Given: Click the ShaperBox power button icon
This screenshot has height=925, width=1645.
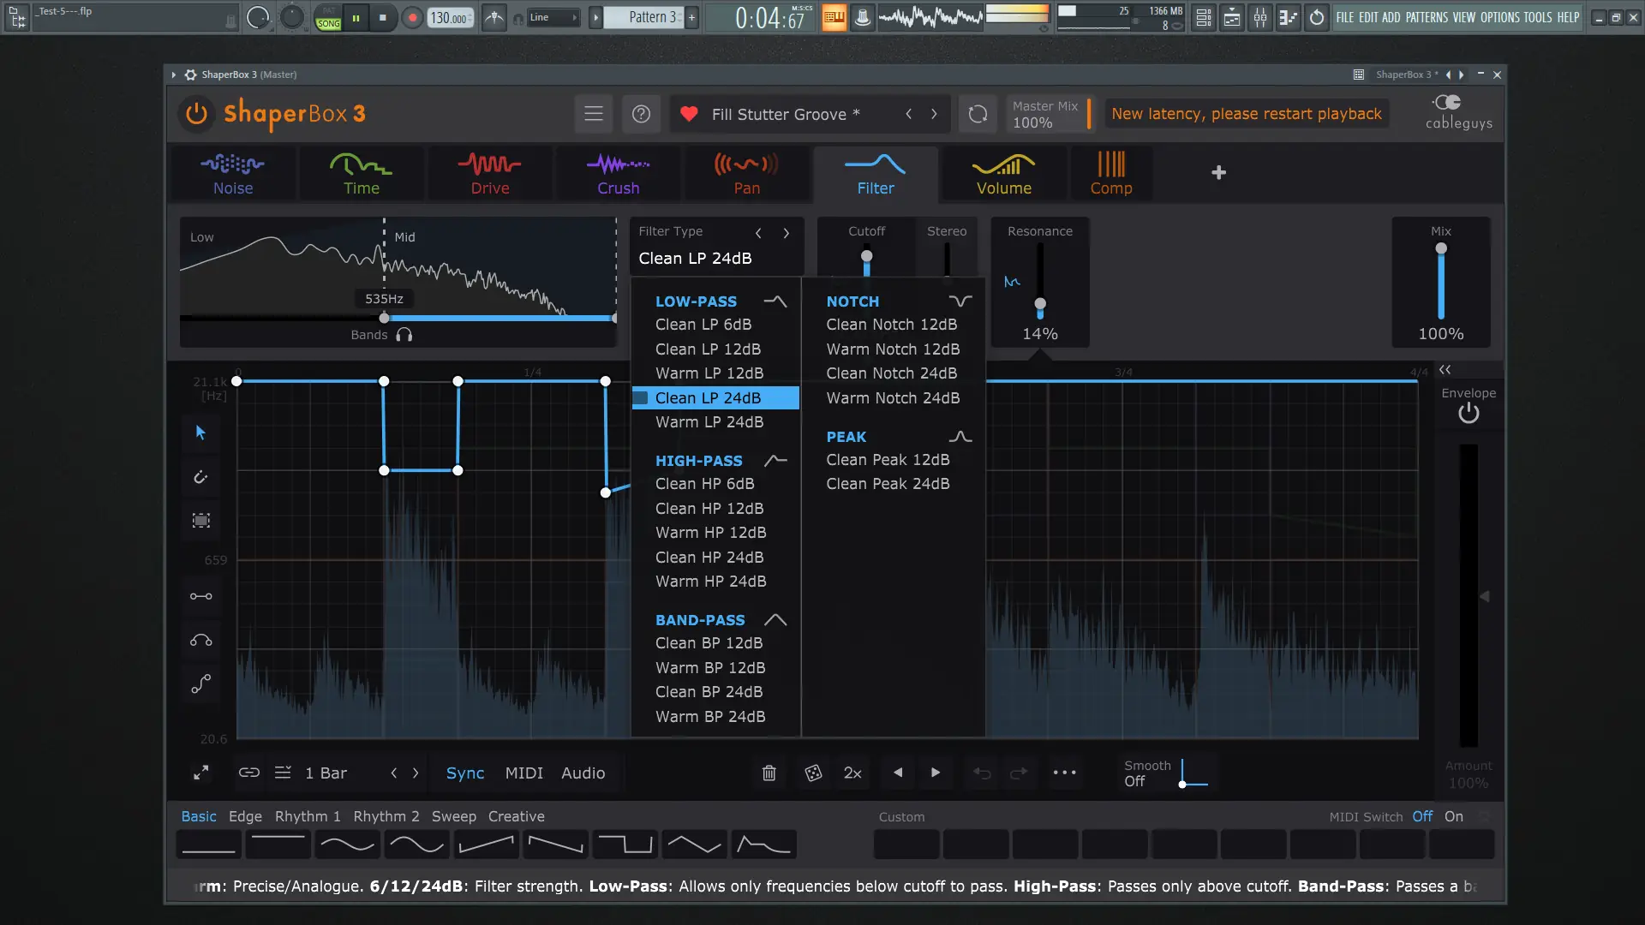Looking at the screenshot, I should (196, 114).
